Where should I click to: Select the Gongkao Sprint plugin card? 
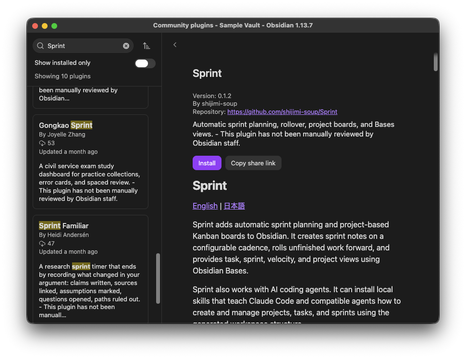(x=90, y=161)
